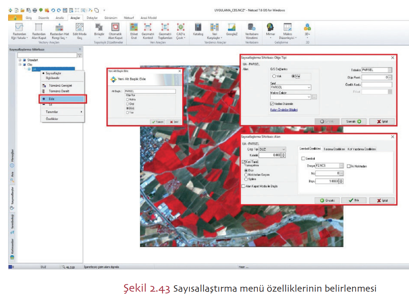Viewport: 409px width, 304px height.
Task: Switch to the Tarama Özellikleri tab
Action: click(334, 149)
